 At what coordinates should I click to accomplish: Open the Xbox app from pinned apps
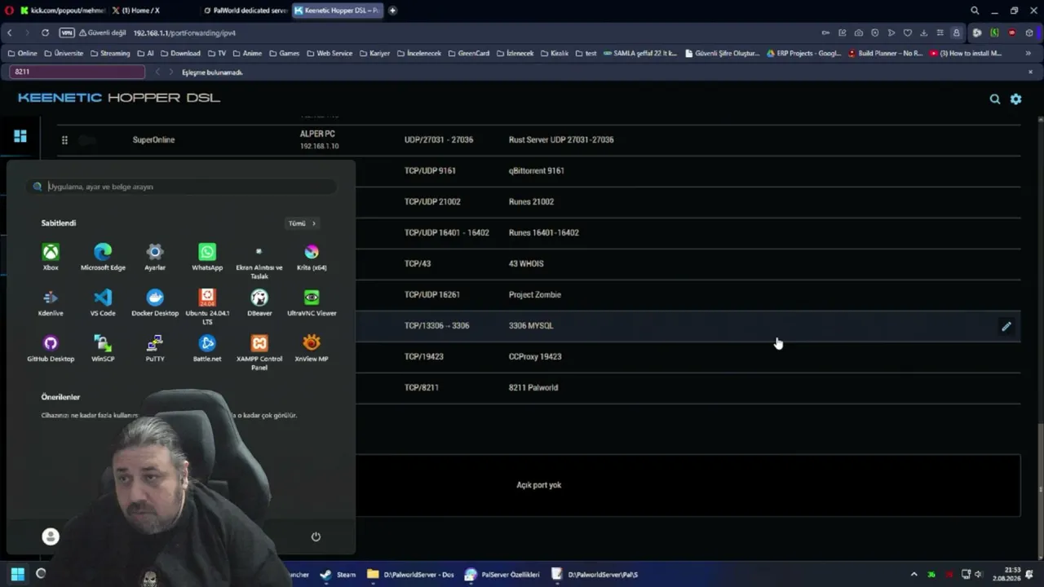51,256
